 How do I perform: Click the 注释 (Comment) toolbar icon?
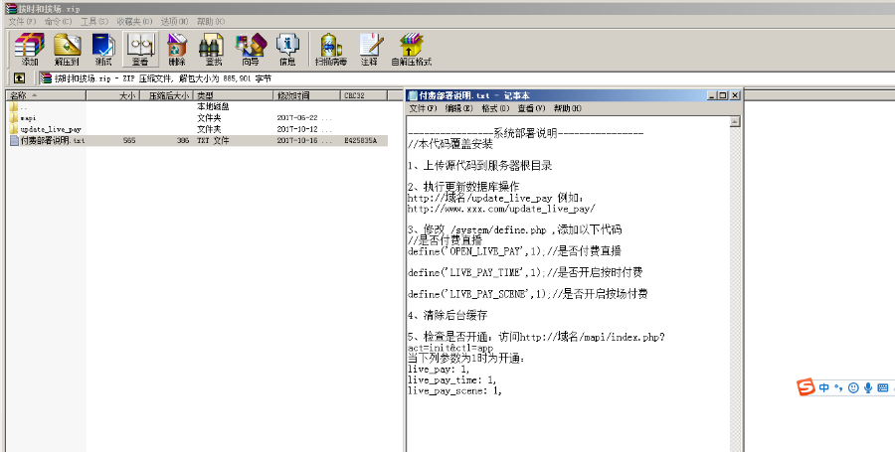point(370,49)
